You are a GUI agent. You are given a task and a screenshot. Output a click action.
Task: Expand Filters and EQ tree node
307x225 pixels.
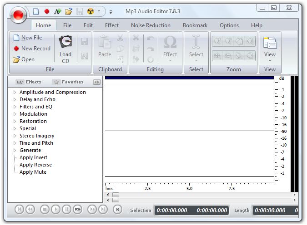coord(15,107)
